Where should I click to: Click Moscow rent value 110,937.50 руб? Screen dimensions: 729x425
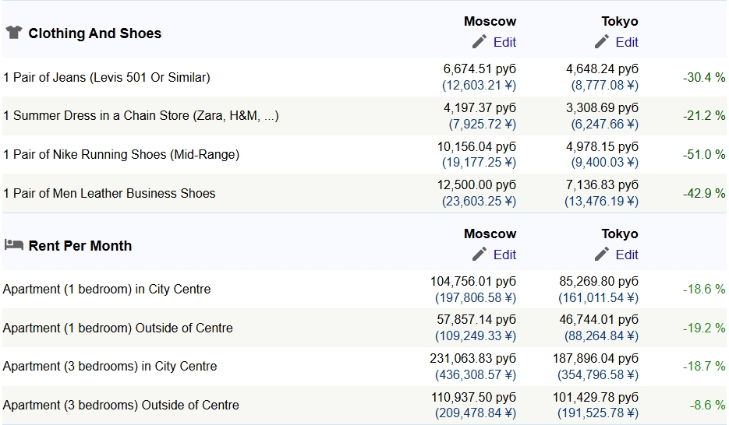point(473,398)
